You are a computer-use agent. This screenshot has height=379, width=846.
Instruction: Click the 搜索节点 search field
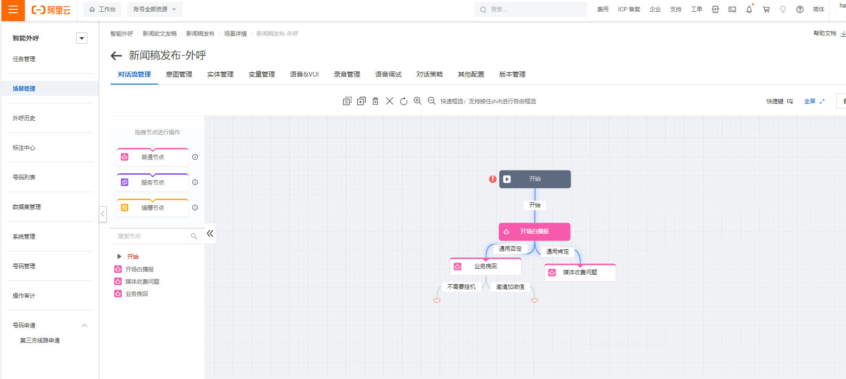pyautogui.click(x=157, y=236)
